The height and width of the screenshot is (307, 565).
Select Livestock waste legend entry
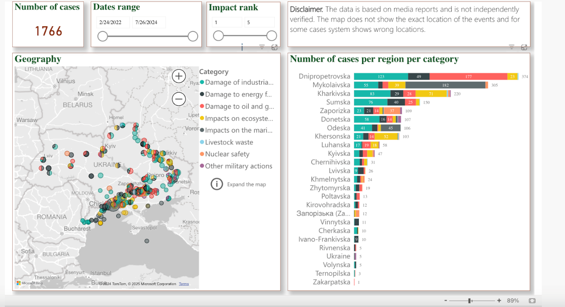coord(227,142)
